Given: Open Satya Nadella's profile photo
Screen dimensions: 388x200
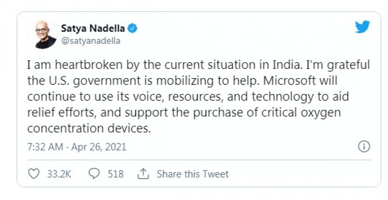Looking at the screenshot, I should 43,34.
